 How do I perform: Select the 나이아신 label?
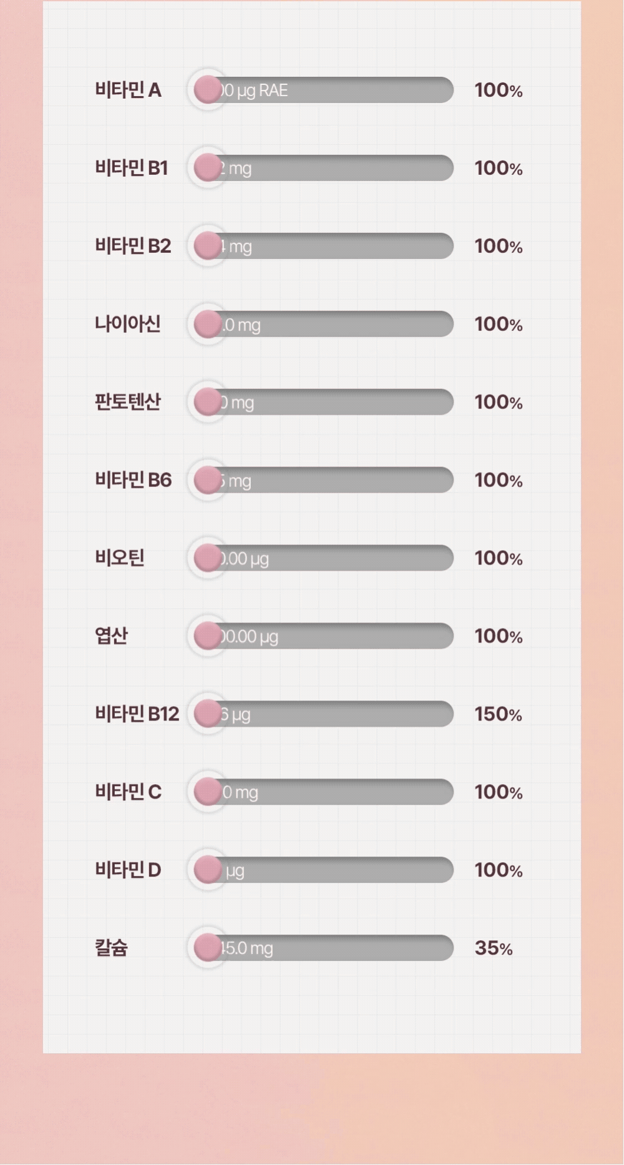127,324
